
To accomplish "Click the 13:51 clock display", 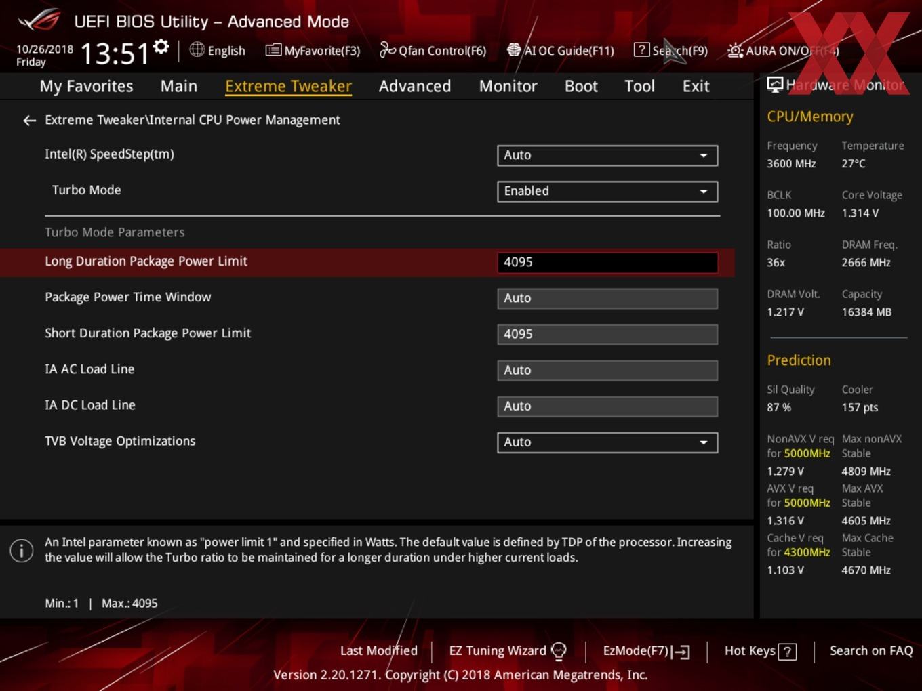I will (x=115, y=54).
